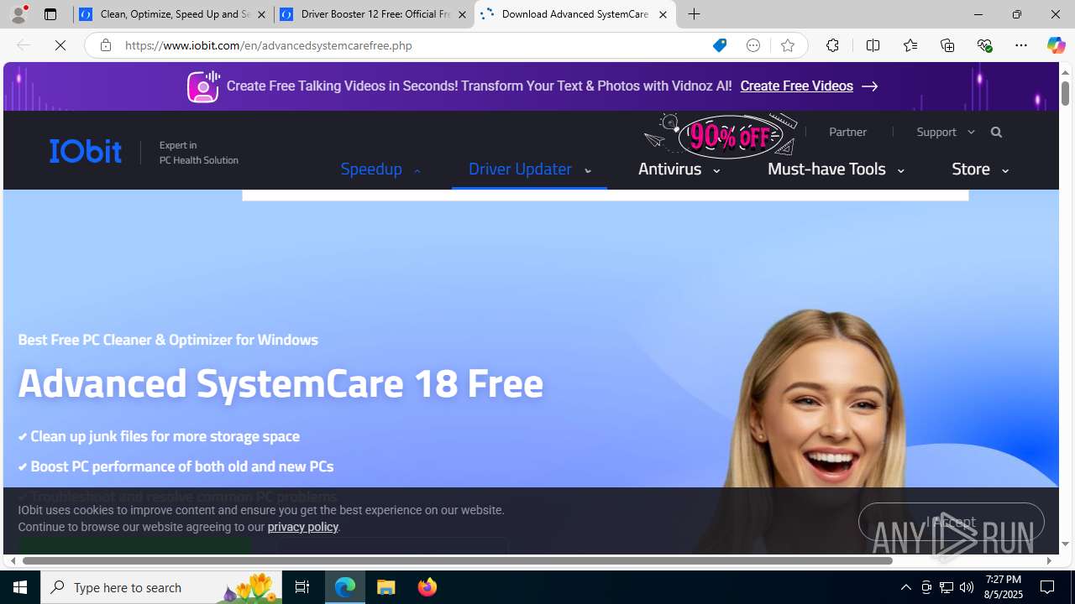Viewport: 1075px width, 604px height.
Task: Close the Download Advanced SystemCare tab
Action: (x=663, y=14)
